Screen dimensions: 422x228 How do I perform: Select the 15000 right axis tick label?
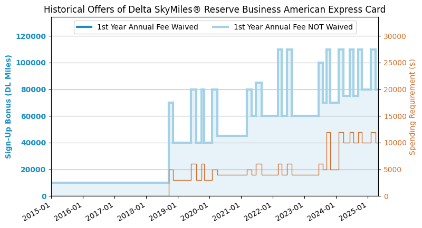click(x=394, y=116)
